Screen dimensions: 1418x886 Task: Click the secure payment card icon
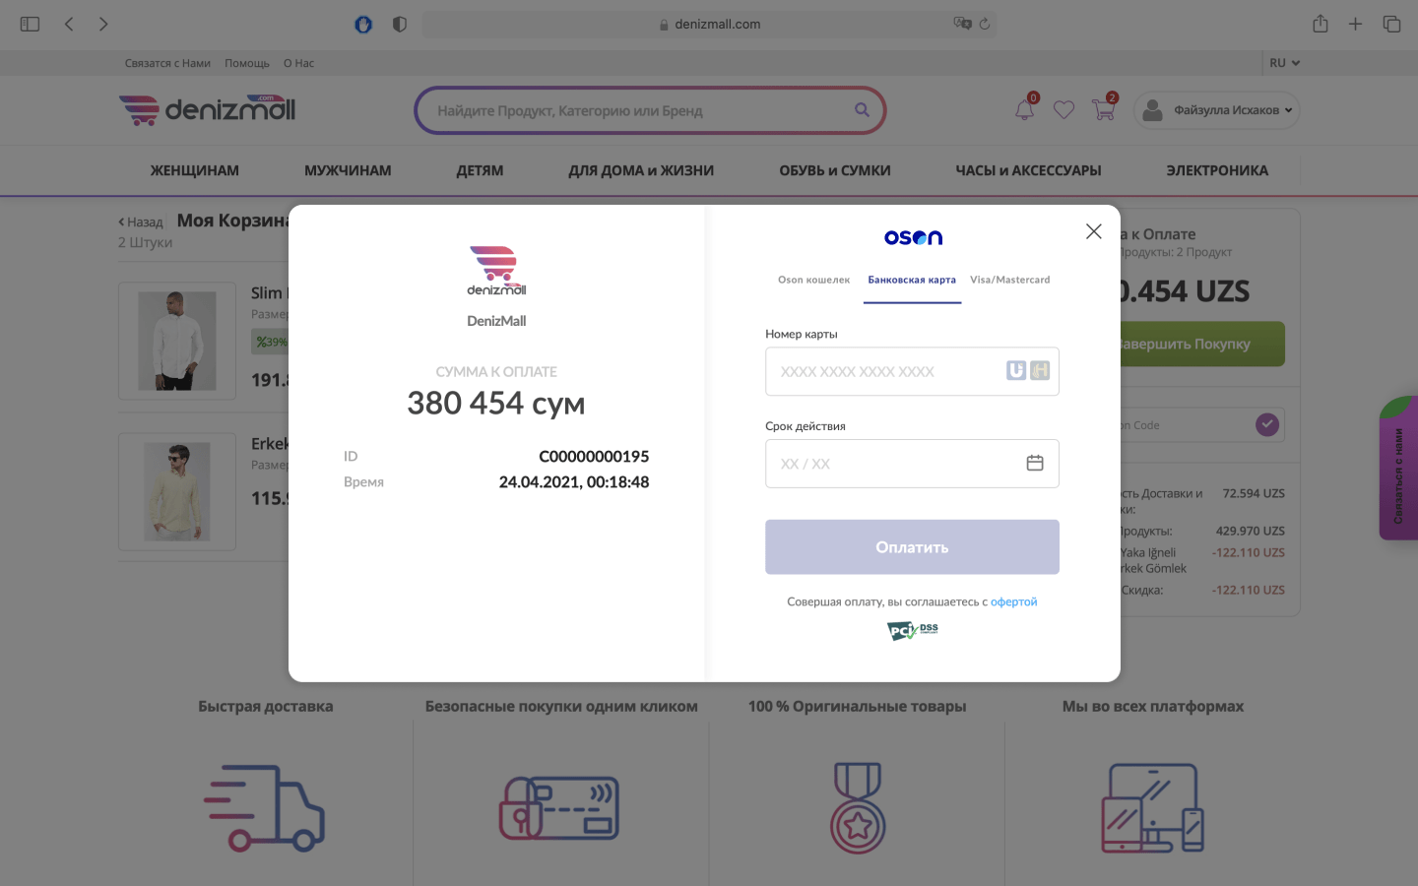[x=559, y=808]
